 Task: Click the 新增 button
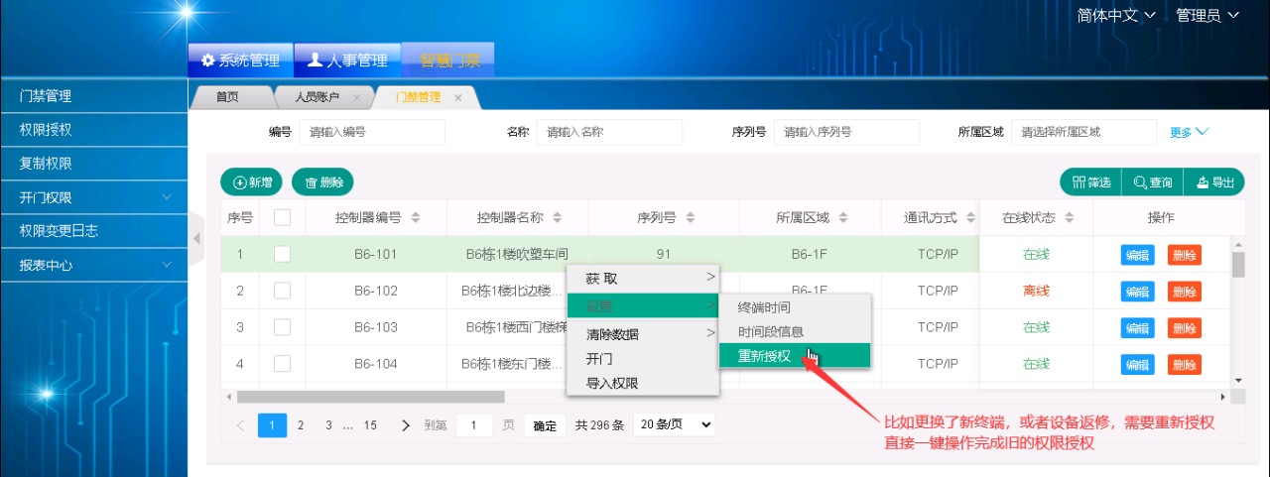[x=252, y=182]
